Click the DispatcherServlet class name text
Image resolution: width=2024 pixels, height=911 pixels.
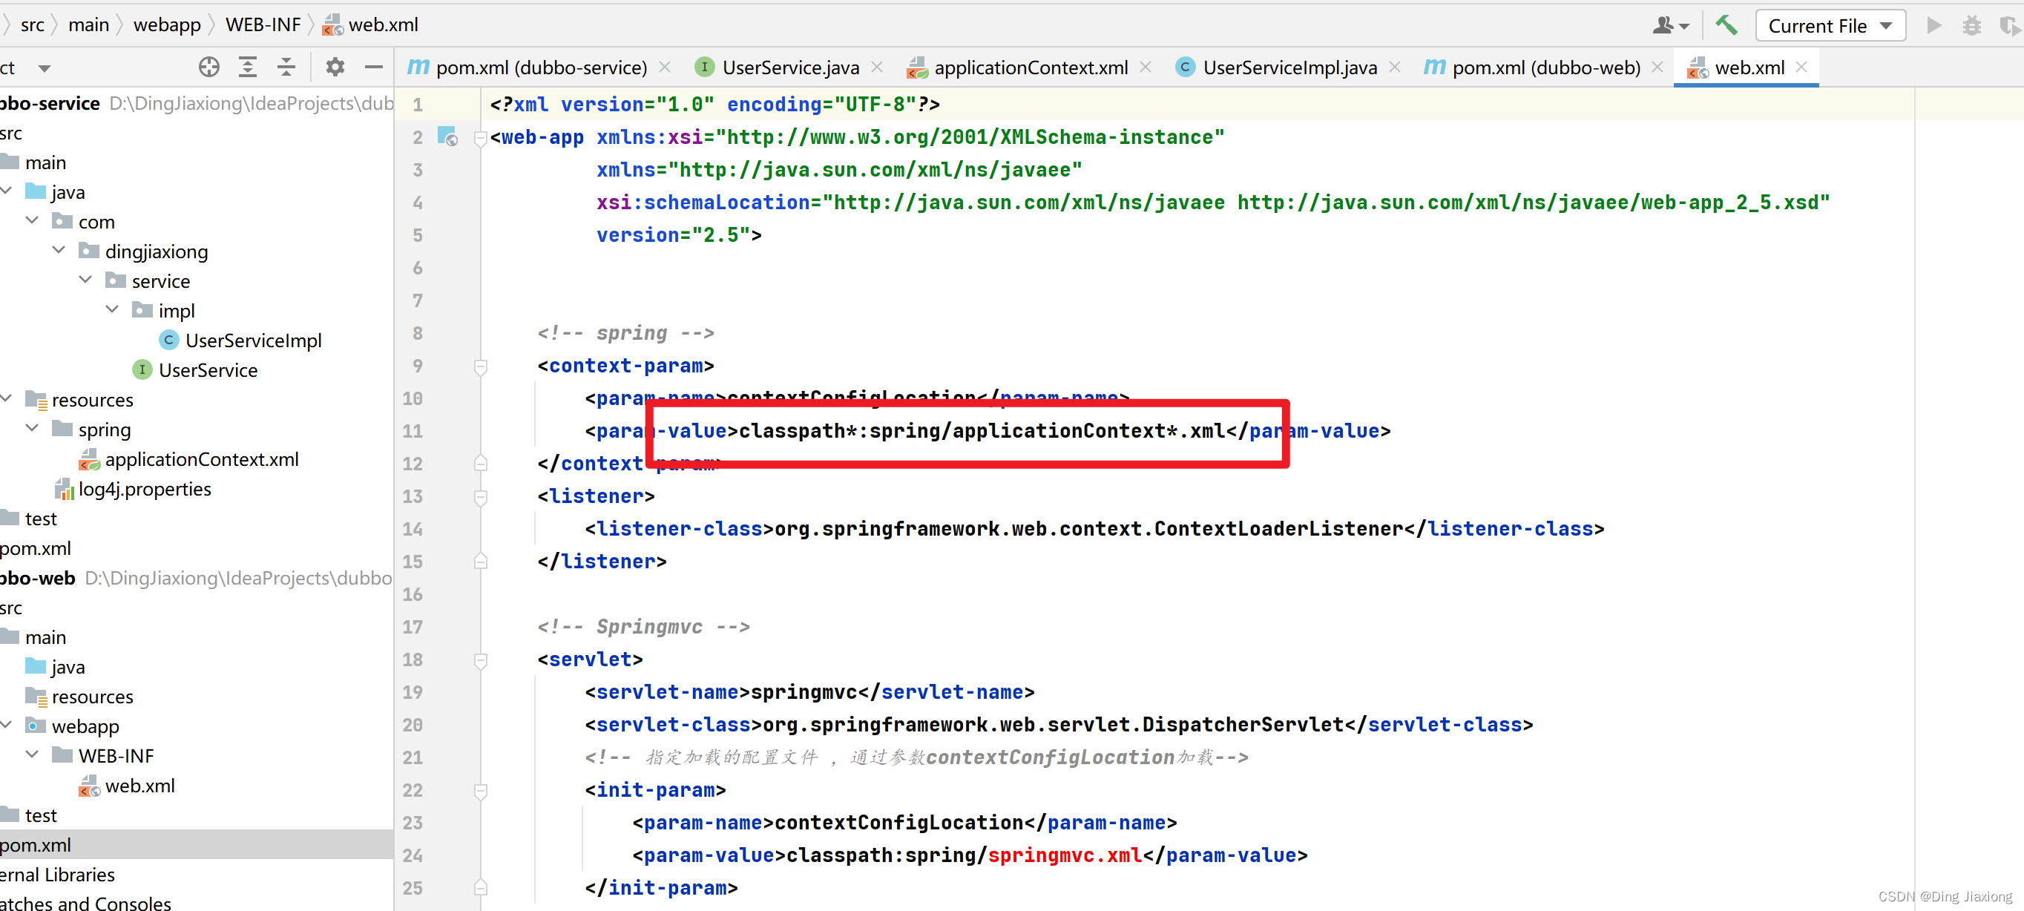point(1243,724)
